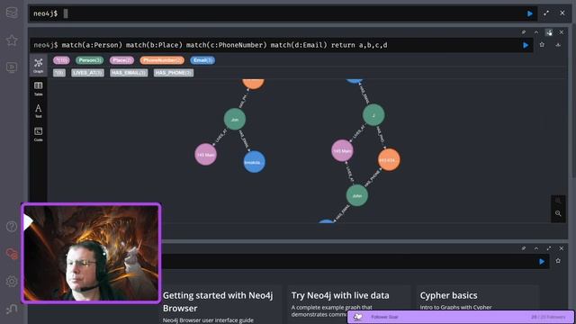This screenshot has height=324, width=576.
Task: Open the Guides icon in left sidebar
Action: pyautogui.click(x=12, y=67)
